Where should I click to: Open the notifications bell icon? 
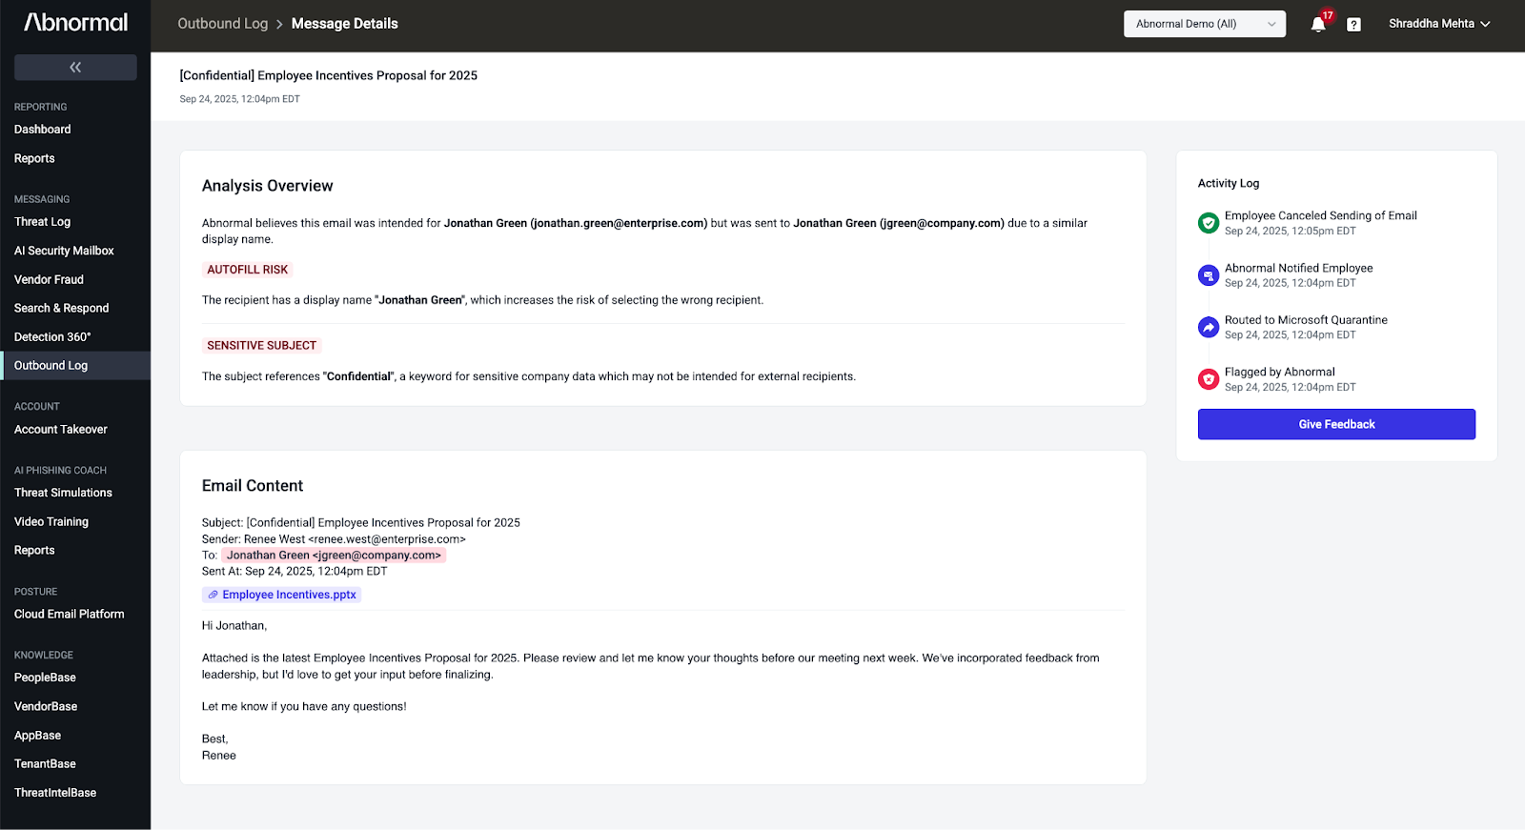(1318, 25)
